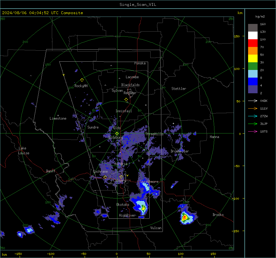Image resolution: width=276 pixels, height=258 pixels.
Task: Click the ThreeHills town label
Action: (154, 134)
